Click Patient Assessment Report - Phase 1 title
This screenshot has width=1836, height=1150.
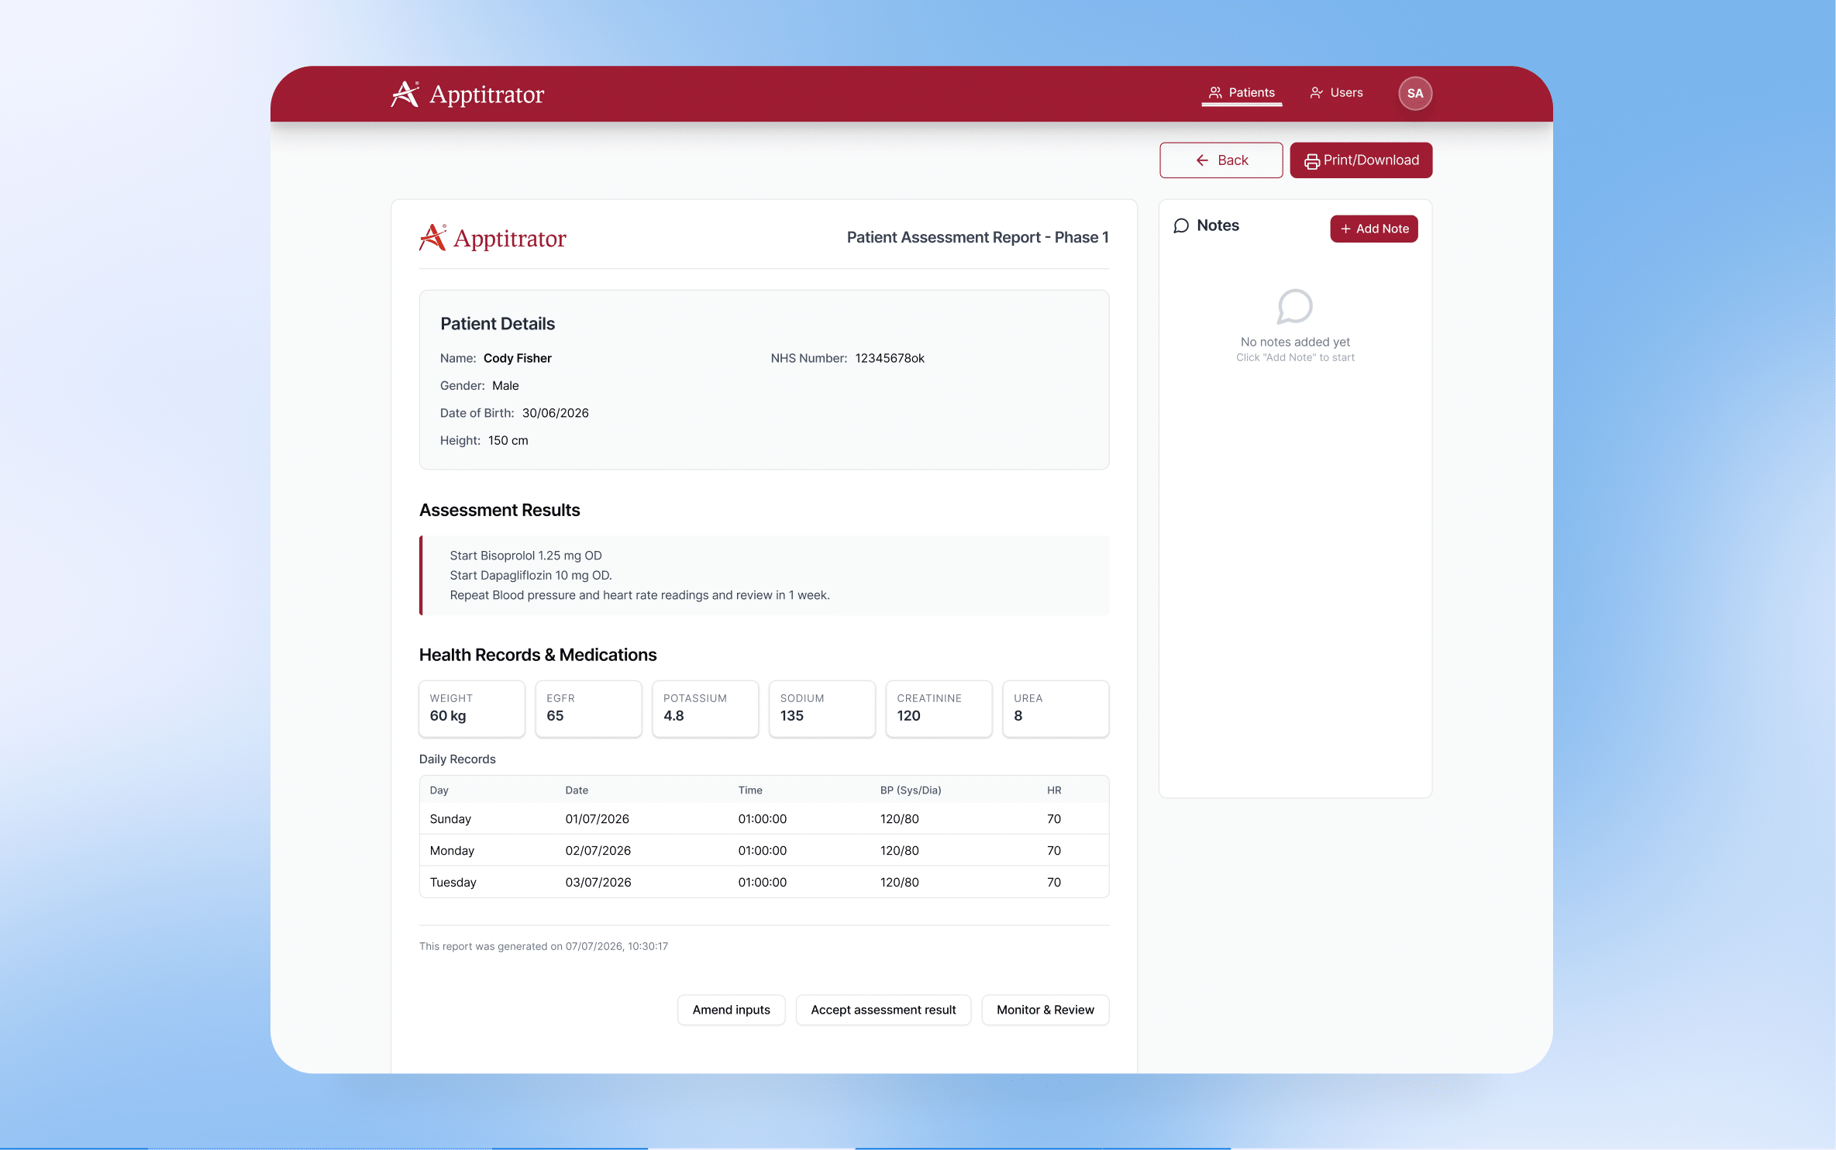point(977,237)
